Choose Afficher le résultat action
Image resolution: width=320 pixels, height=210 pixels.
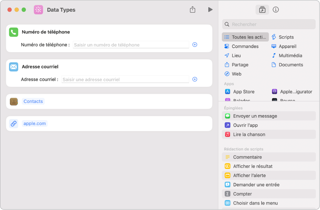pos(269,166)
